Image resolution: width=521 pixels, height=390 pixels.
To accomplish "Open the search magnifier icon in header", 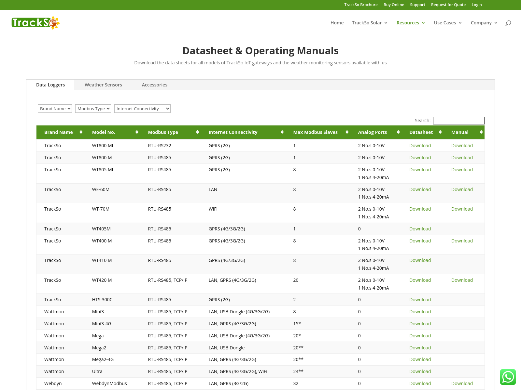I will point(508,23).
